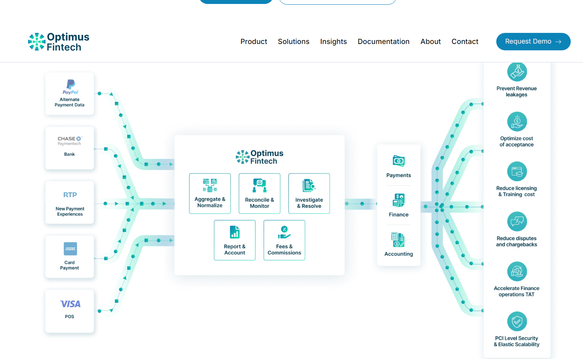The image size is (583, 359).
Task: Click the 'Accounting' label
Action: [x=399, y=254]
